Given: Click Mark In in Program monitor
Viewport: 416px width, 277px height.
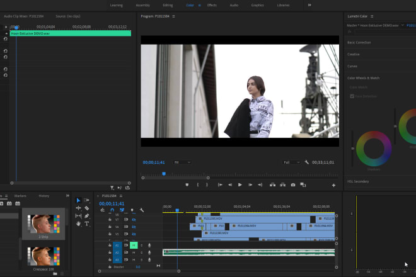Looking at the screenshot, I should (198, 184).
